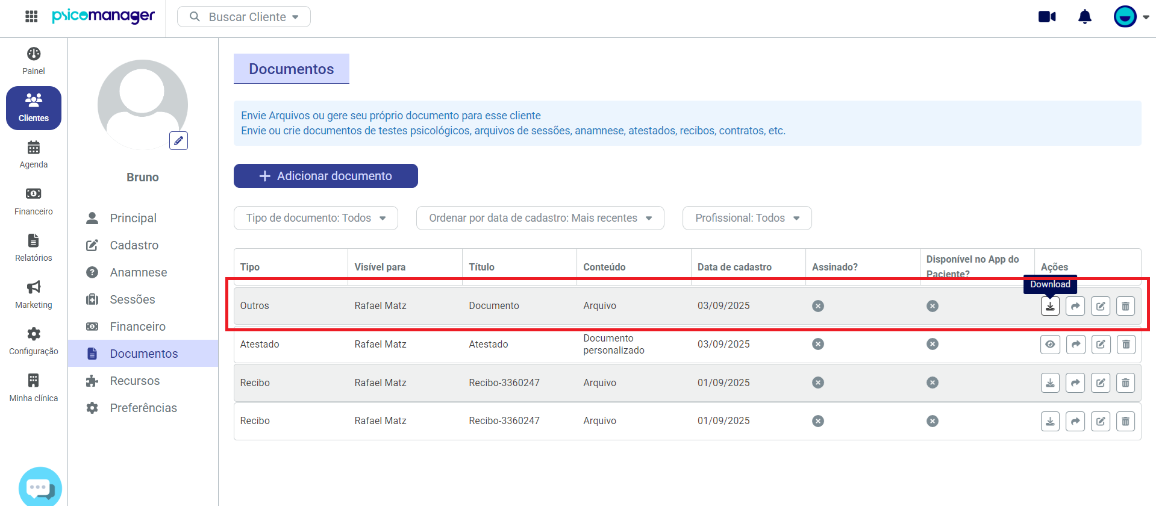The width and height of the screenshot is (1156, 506).
Task: Open the apps grid menu
Action: tap(31, 17)
